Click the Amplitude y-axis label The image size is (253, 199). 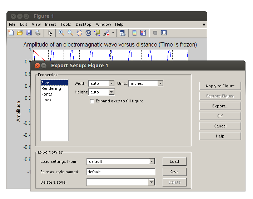pyautogui.click(x=18, y=111)
